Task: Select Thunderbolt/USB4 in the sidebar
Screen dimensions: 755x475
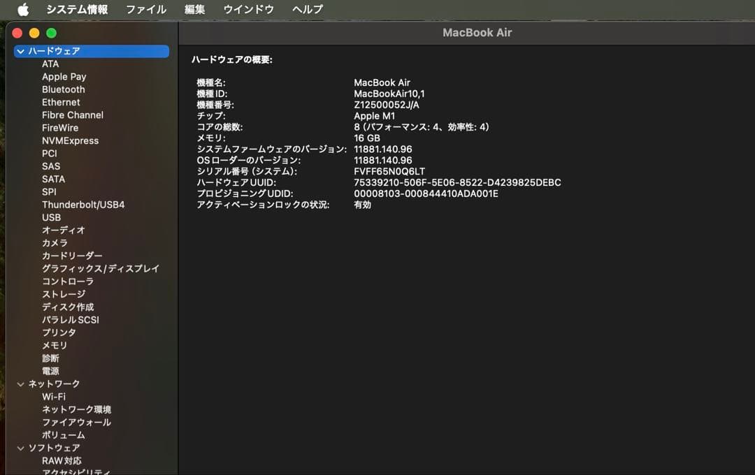Action: coord(82,204)
